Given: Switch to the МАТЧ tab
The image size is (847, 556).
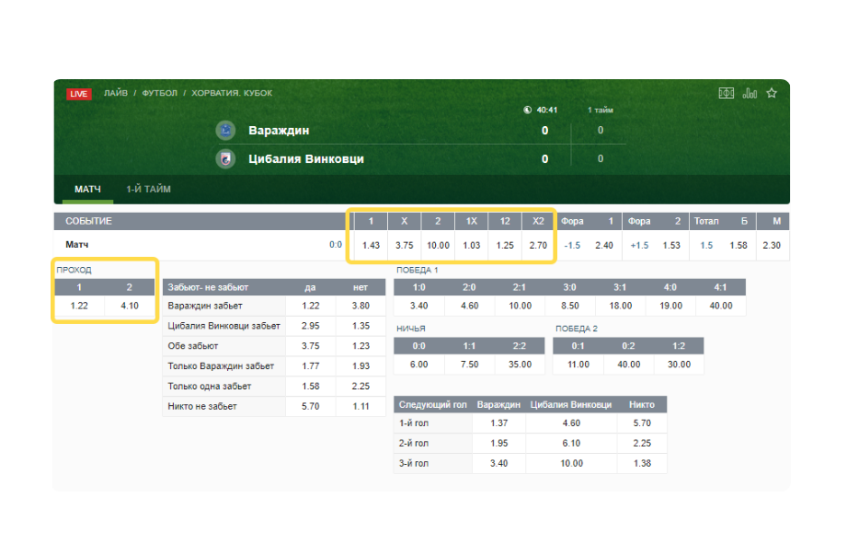Looking at the screenshot, I should click(x=87, y=190).
